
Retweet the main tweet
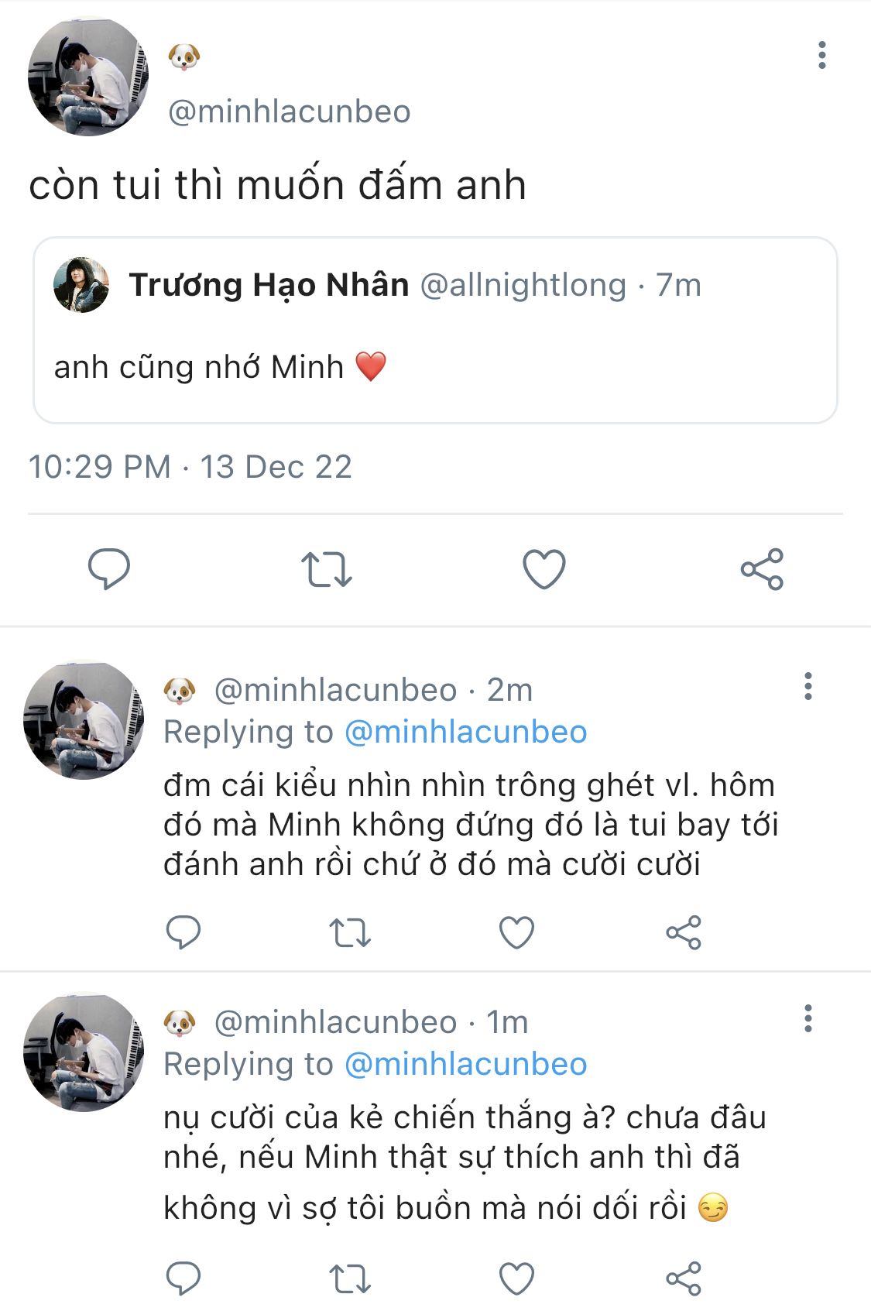pos(326,569)
